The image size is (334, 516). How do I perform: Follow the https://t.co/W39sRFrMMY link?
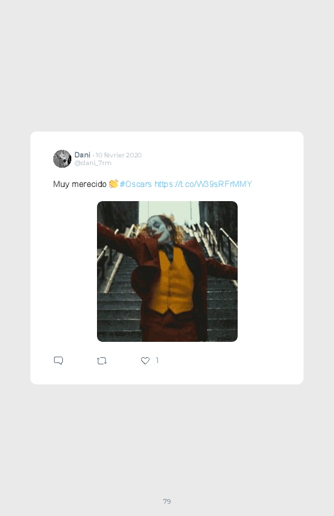coord(203,184)
